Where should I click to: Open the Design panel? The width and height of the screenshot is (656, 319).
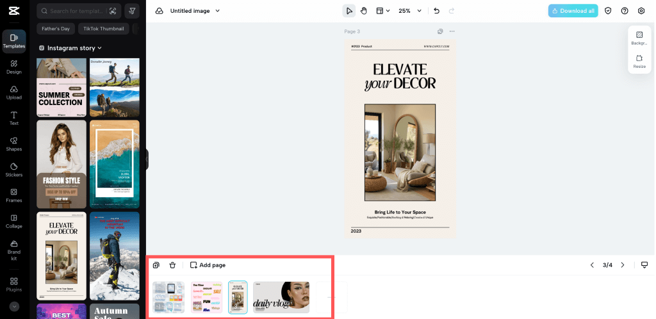14,67
